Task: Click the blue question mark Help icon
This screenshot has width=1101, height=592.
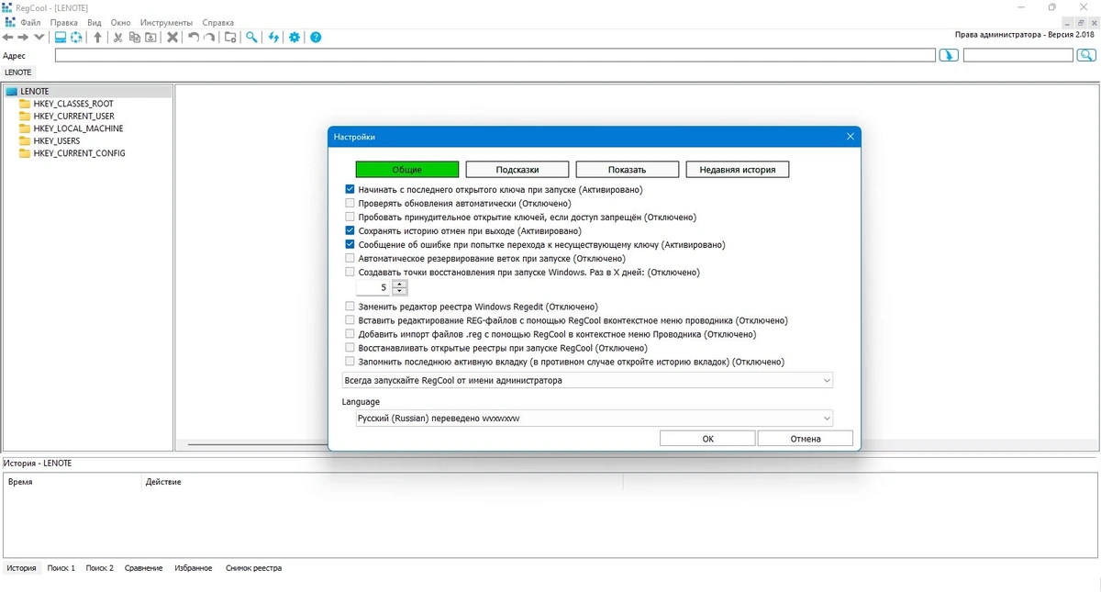Action: (316, 38)
